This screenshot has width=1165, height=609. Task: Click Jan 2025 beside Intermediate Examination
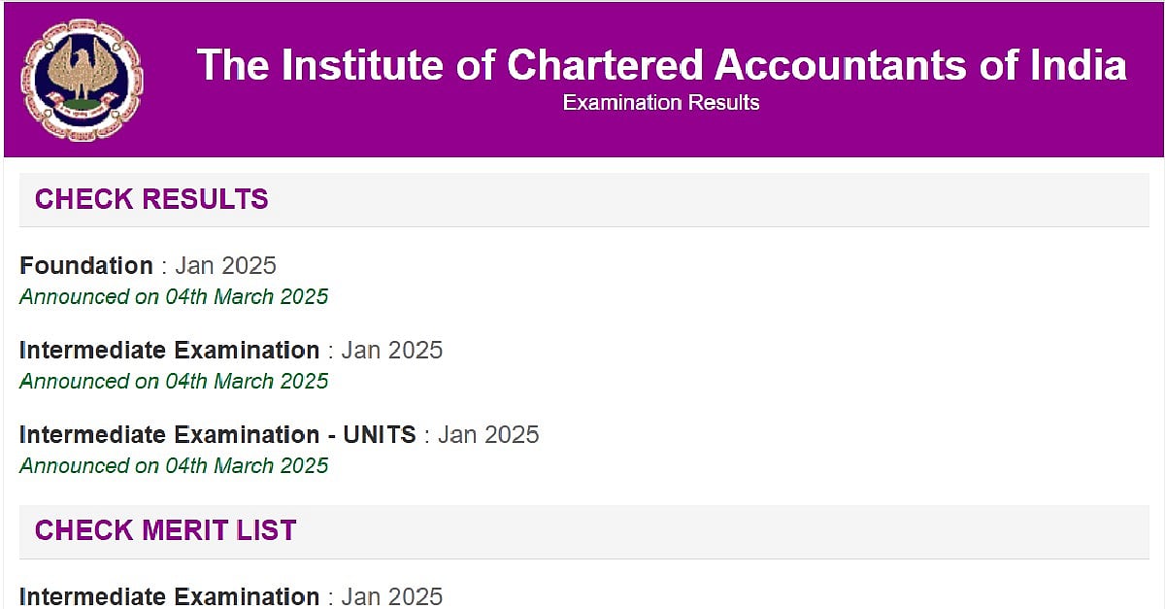pos(392,350)
